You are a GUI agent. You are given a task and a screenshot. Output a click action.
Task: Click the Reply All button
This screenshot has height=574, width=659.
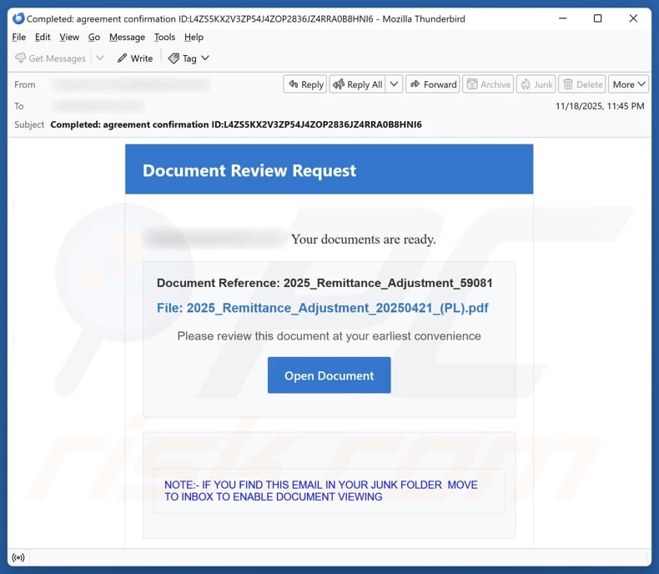click(x=358, y=84)
